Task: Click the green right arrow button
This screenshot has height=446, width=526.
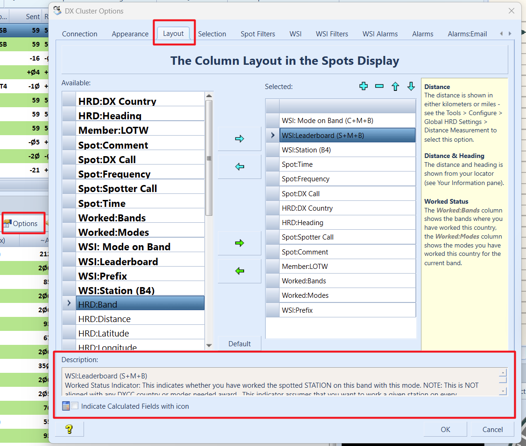Action: [x=239, y=243]
